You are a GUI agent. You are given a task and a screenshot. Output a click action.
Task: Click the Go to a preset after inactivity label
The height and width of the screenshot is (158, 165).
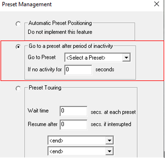pos(71,46)
